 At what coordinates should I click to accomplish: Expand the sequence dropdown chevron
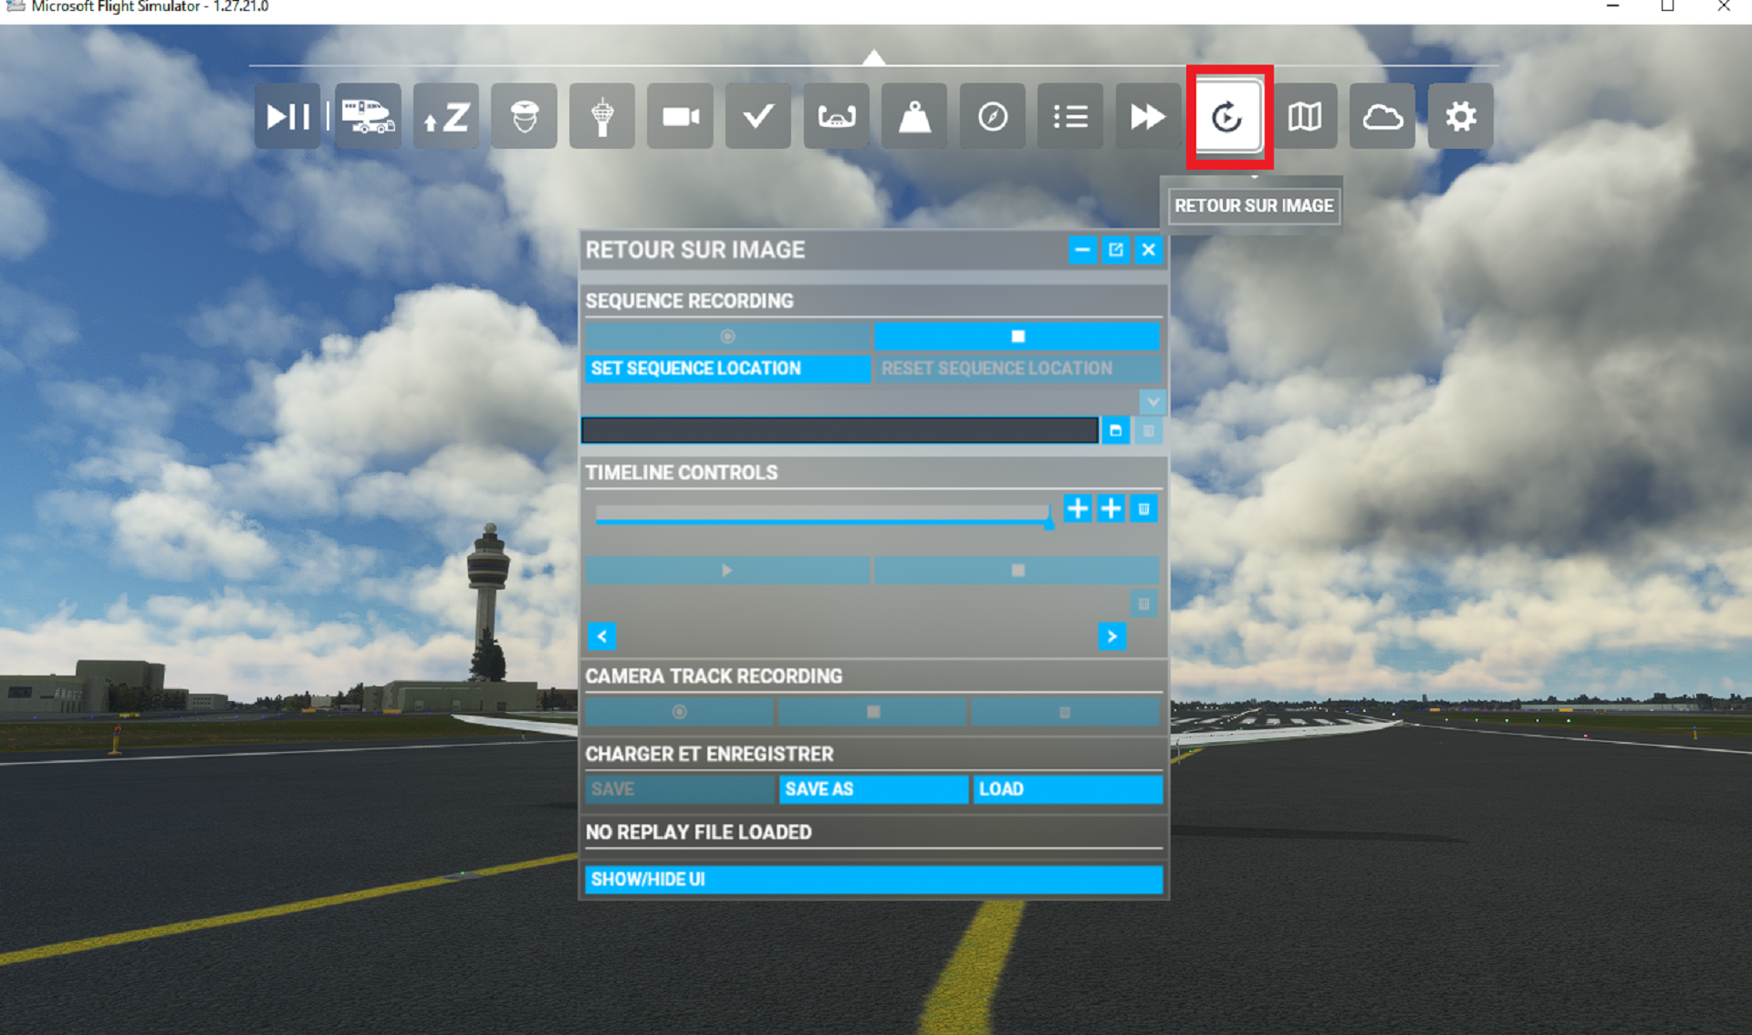(x=1152, y=401)
